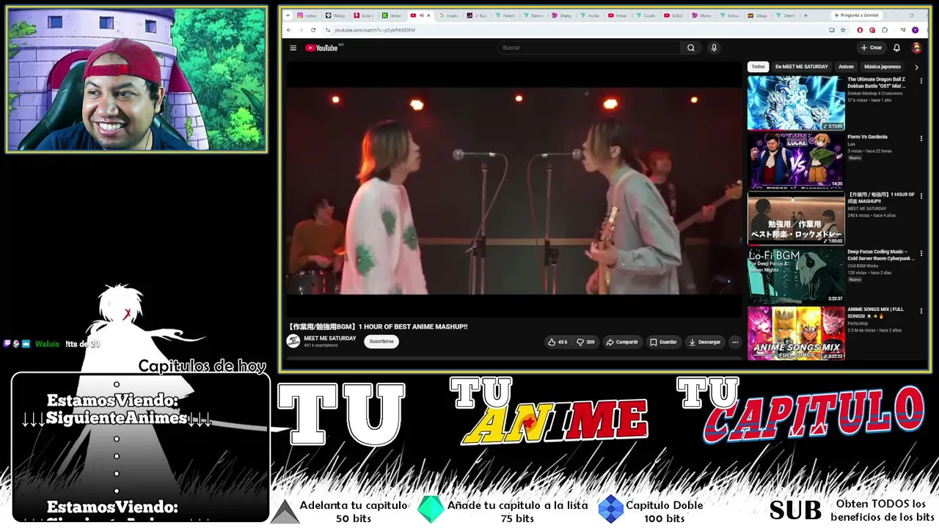Screen dimensions: 939x528
Task: Open MEET ME SATURDAY channel link
Action: [330, 338]
